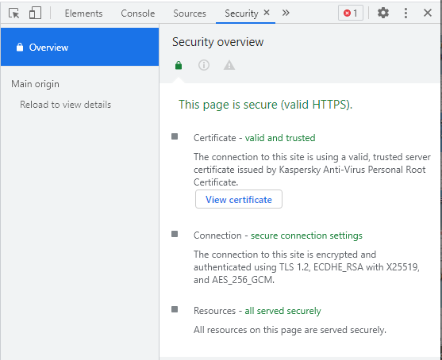Select the Security tab label
Image resolution: width=442 pixels, height=360 pixels.
click(241, 13)
